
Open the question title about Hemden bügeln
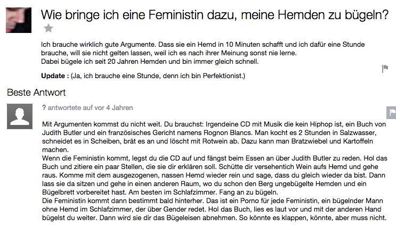[214, 15]
